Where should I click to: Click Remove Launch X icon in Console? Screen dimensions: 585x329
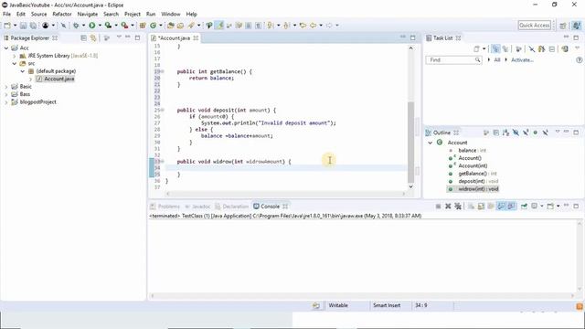pos(448,207)
